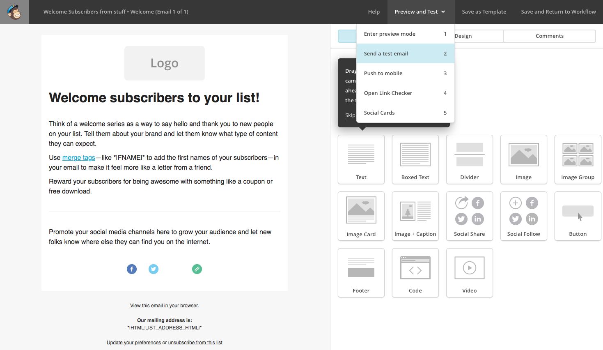Pick the Image content block

pos(524,159)
